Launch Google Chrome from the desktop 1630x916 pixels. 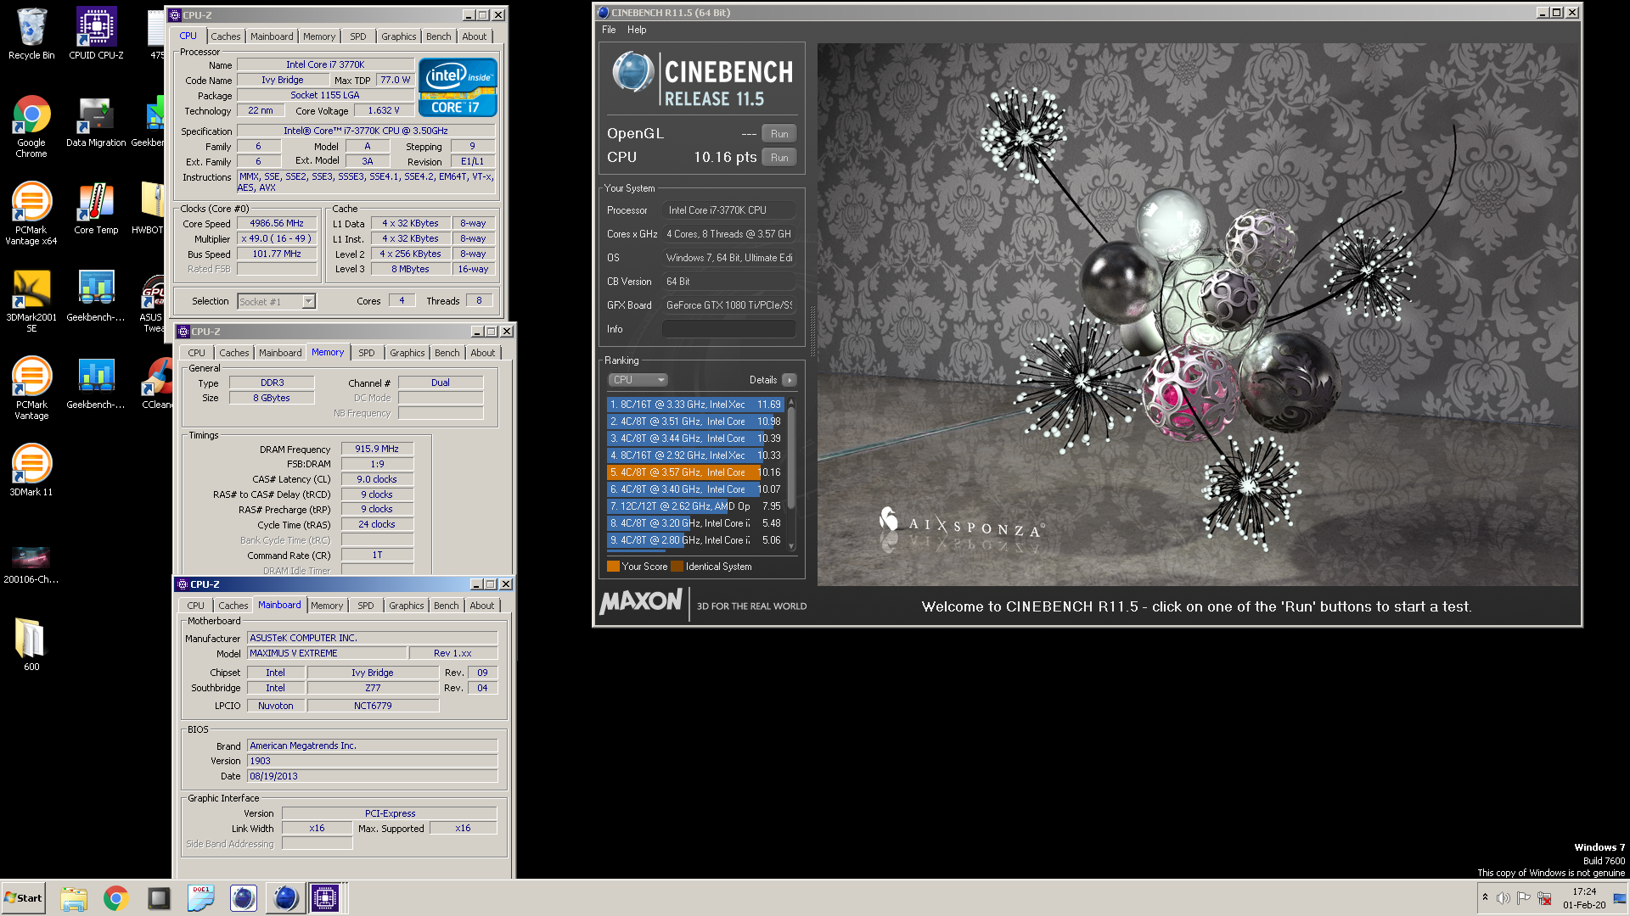[31, 126]
